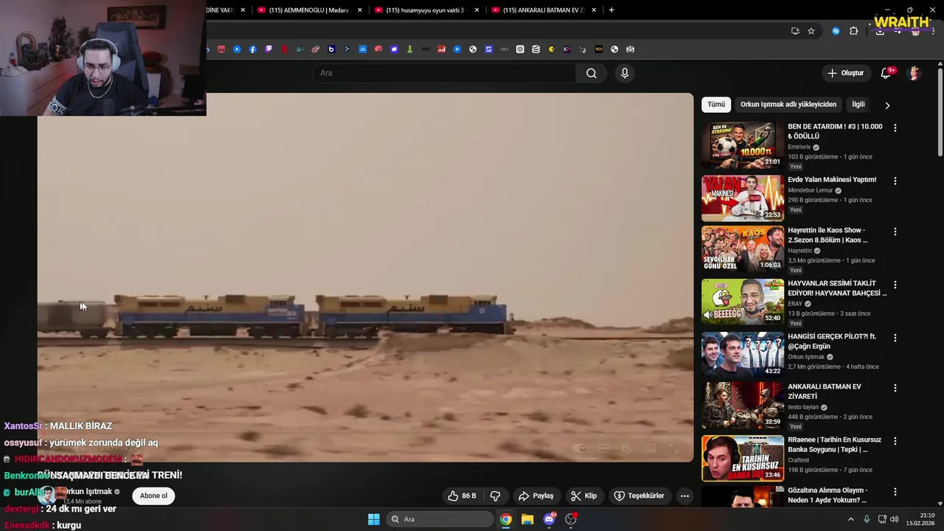944x531 pixels.
Task: Select the Tümü filter chip
Action: (x=716, y=105)
